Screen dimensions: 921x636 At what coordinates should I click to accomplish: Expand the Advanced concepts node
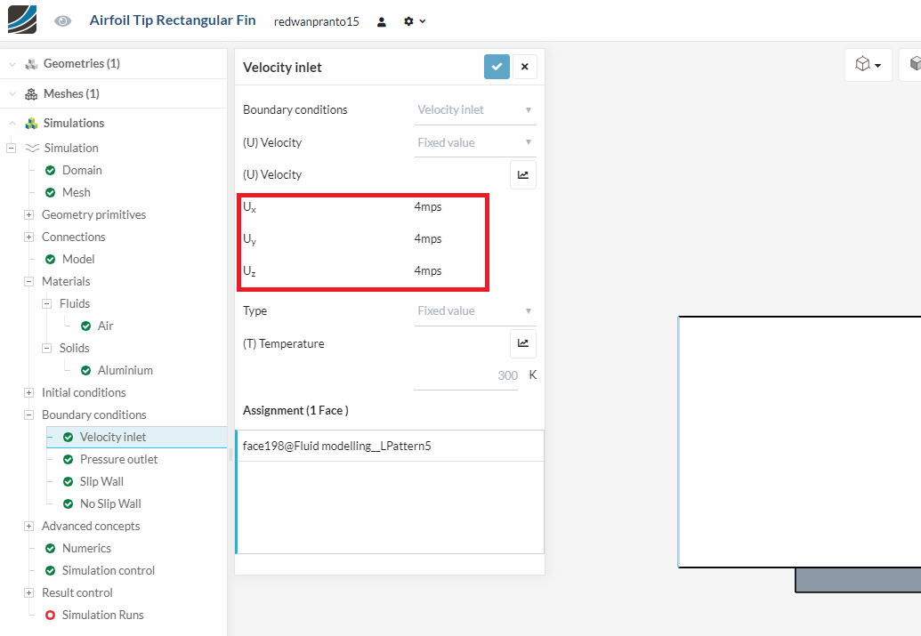(28, 526)
